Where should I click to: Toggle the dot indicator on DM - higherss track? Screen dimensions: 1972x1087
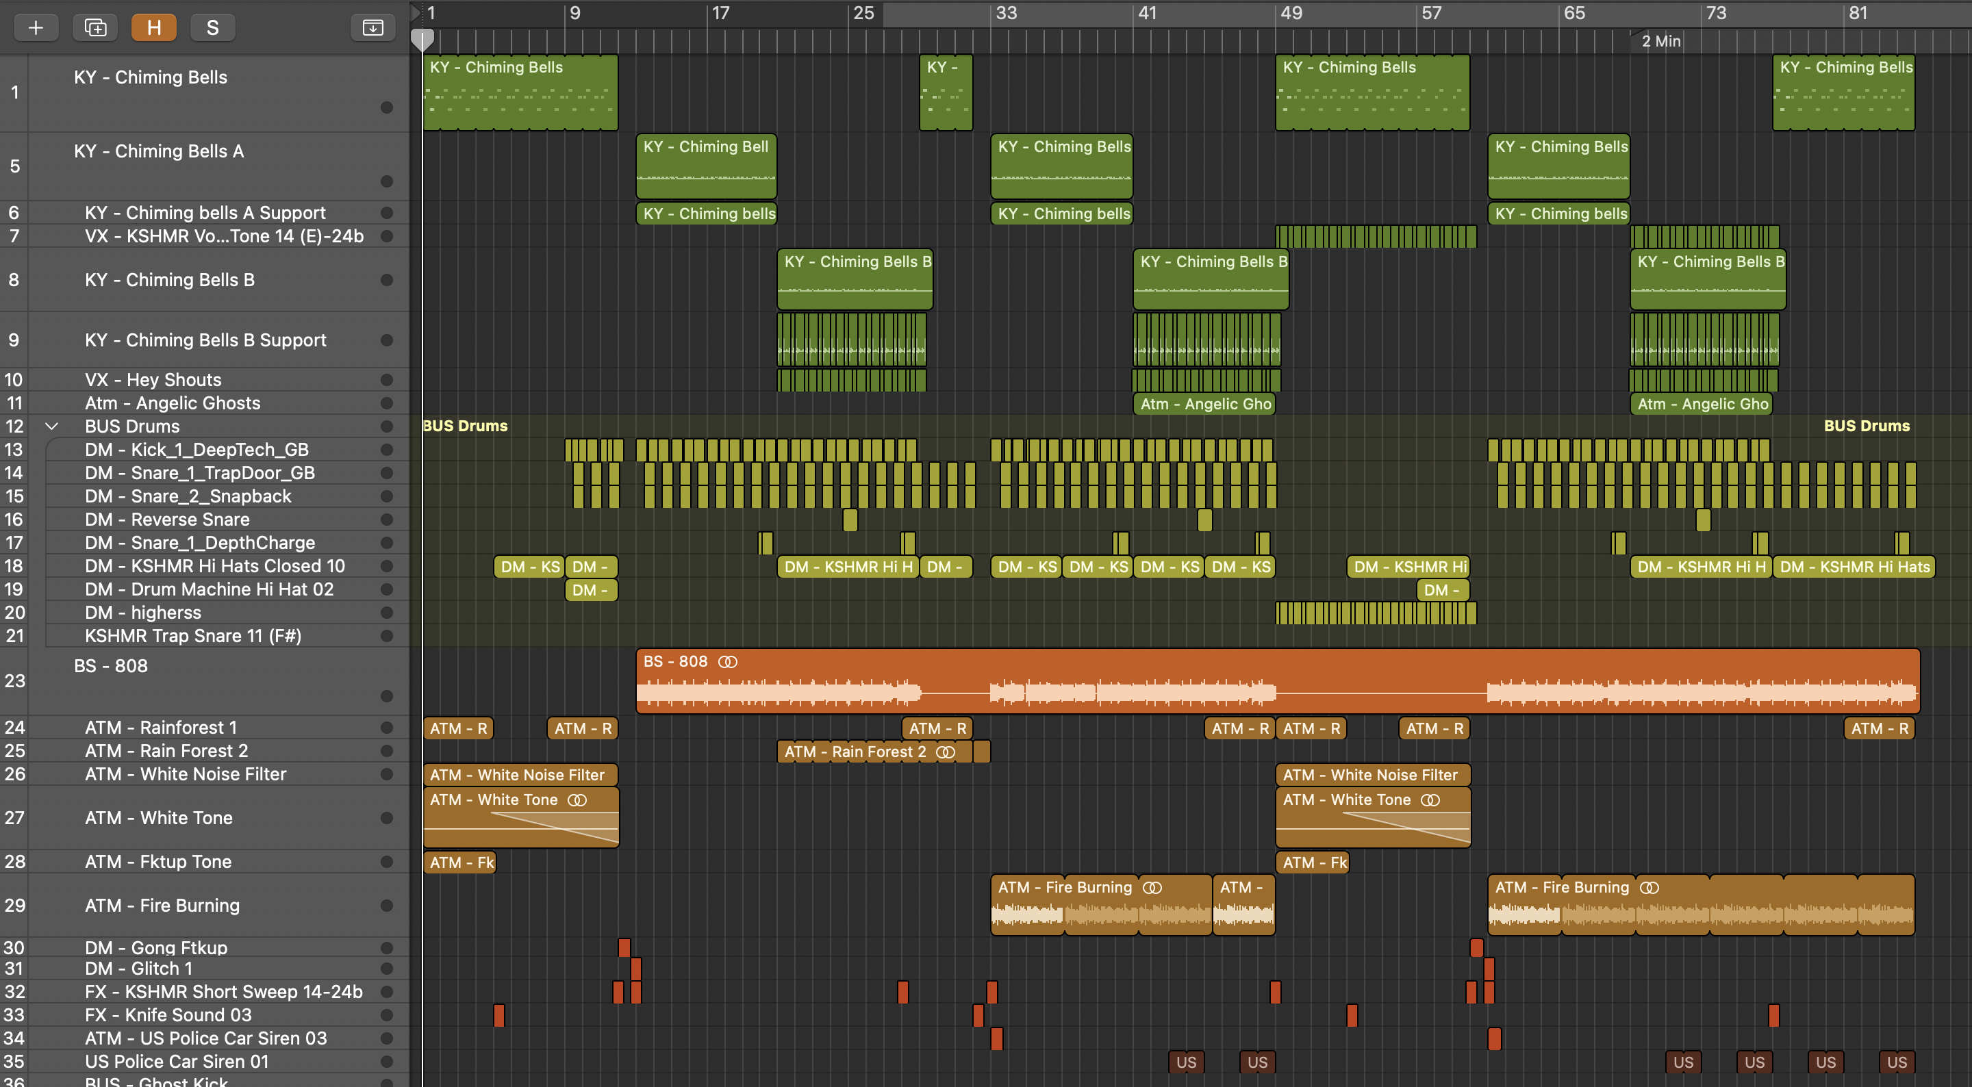pos(387,613)
